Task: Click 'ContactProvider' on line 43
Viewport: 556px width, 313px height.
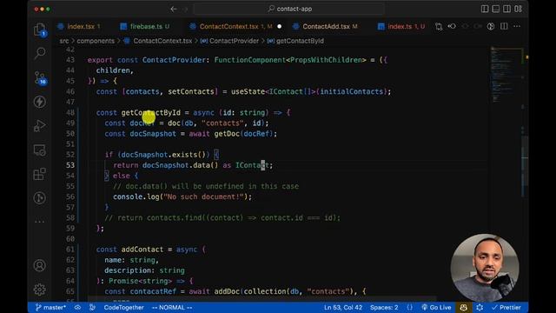Action: tap(174, 60)
